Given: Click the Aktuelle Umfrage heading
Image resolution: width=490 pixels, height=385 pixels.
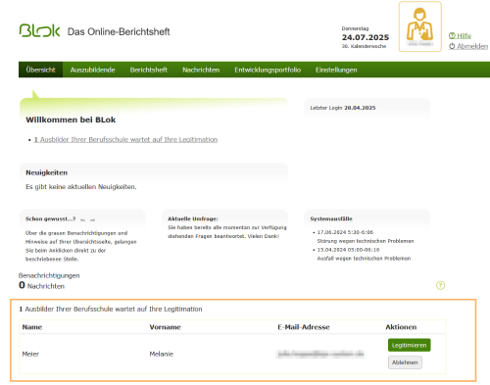Looking at the screenshot, I should 193,218.
